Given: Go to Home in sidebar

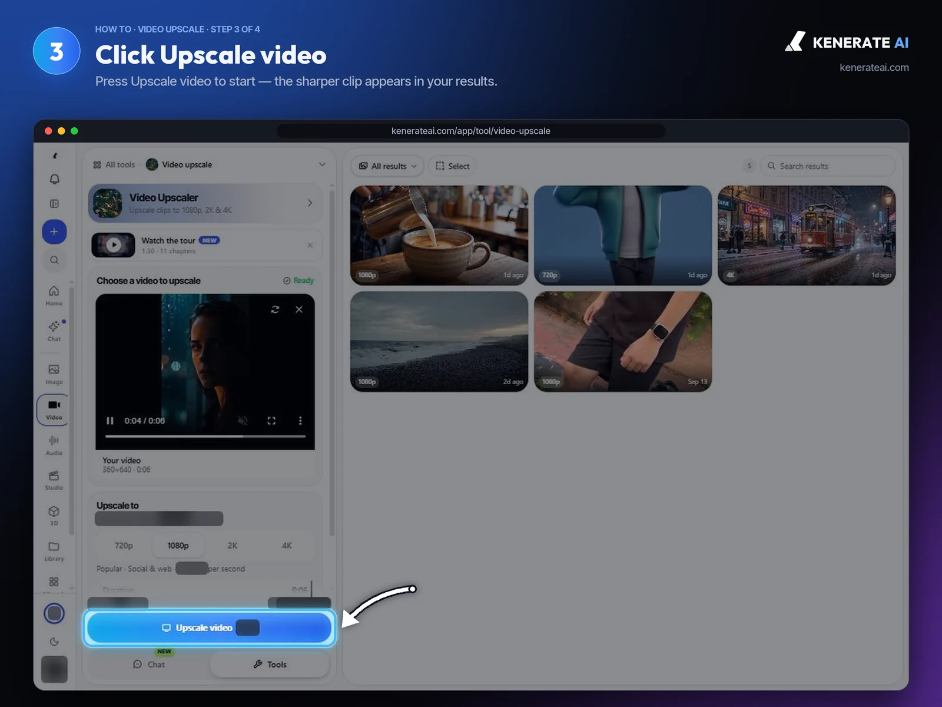Looking at the screenshot, I should pyautogui.click(x=54, y=296).
